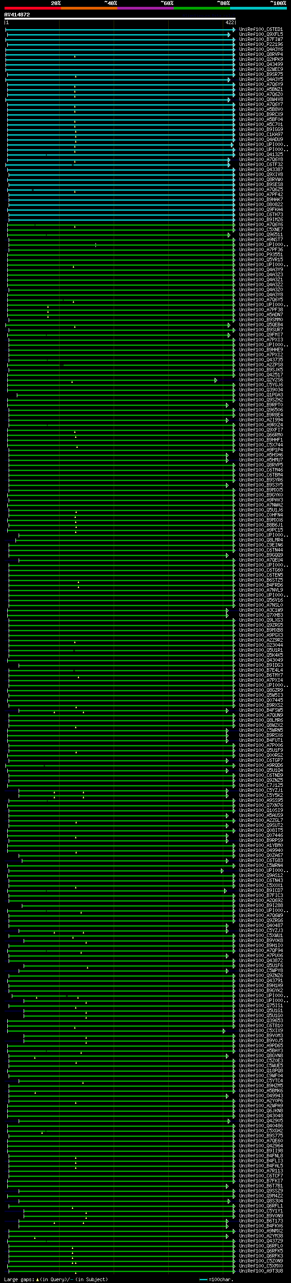
Task: Open hit UniRef100_Q8RVP4
Action: coord(261,54)
